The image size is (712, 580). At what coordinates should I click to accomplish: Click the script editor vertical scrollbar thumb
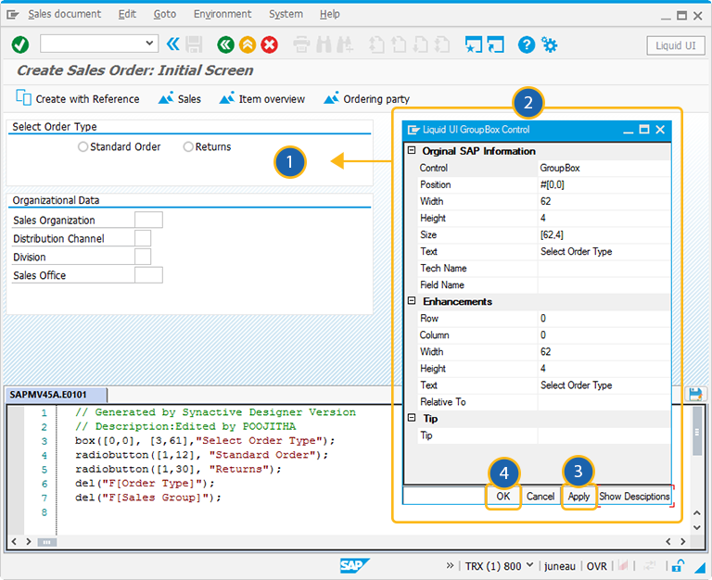697,432
